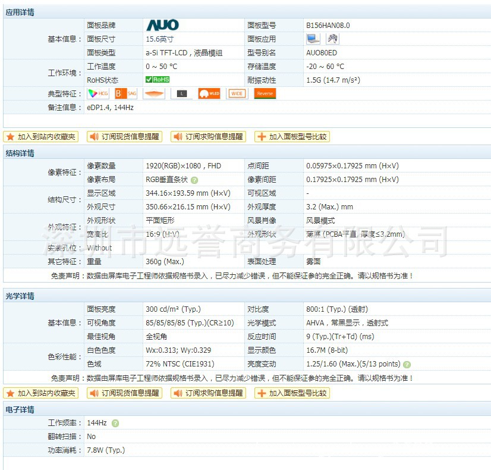Click the orange Reverse feature icon

click(x=265, y=93)
